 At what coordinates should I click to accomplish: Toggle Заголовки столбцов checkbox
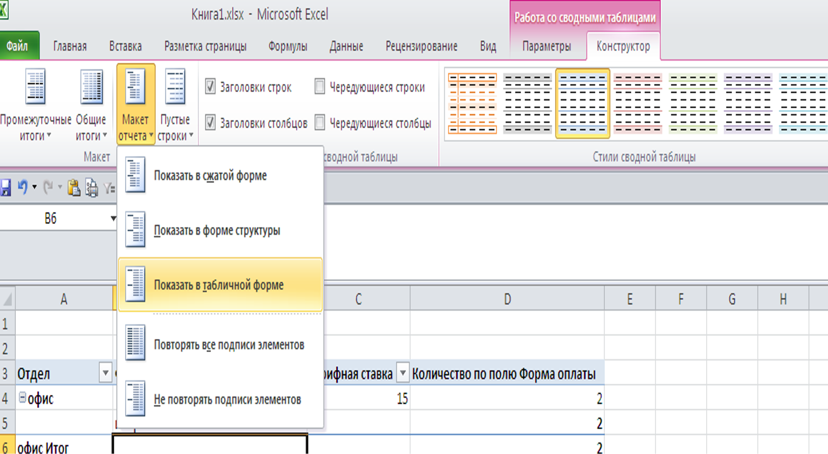[210, 122]
